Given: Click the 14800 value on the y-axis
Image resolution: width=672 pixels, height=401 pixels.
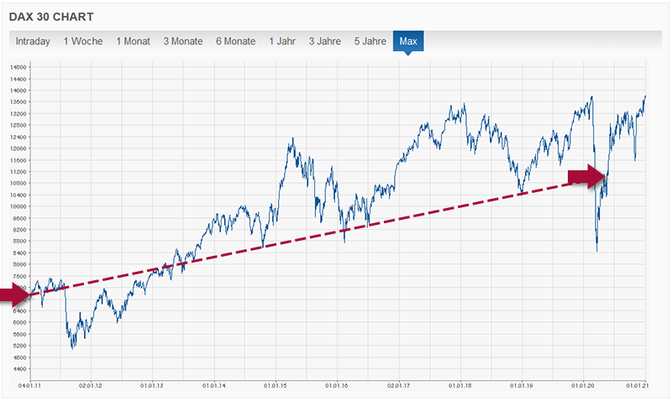Looking at the screenshot, I should (x=18, y=66).
